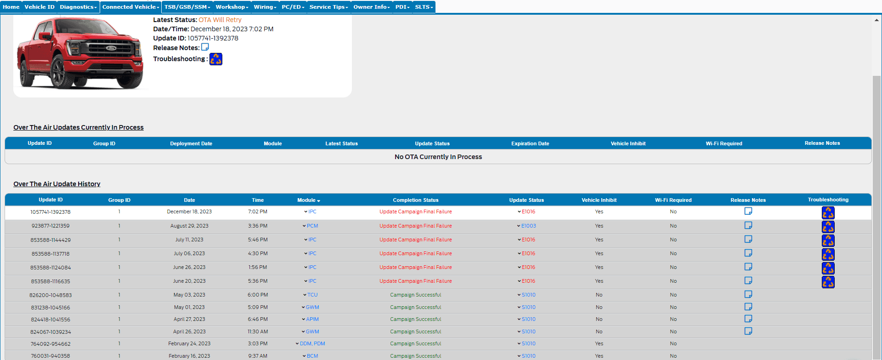
Task: Click the Home navigation button
Action: (x=11, y=7)
